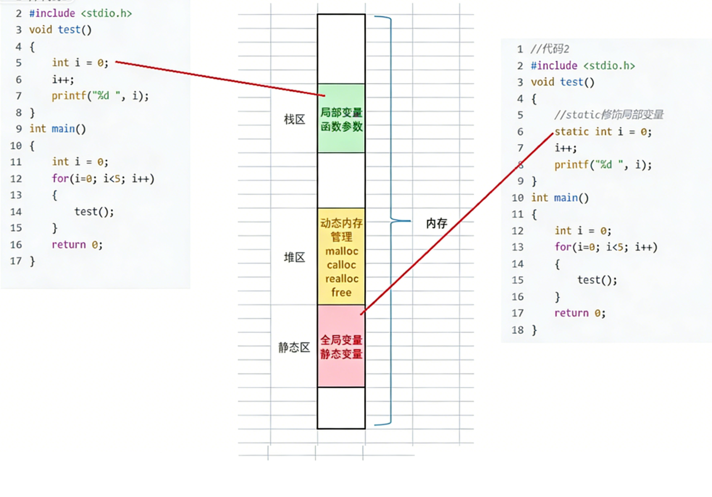712x497 pixels.
Task: Click #include <stdio.h> in the left code
Action: [81, 13]
